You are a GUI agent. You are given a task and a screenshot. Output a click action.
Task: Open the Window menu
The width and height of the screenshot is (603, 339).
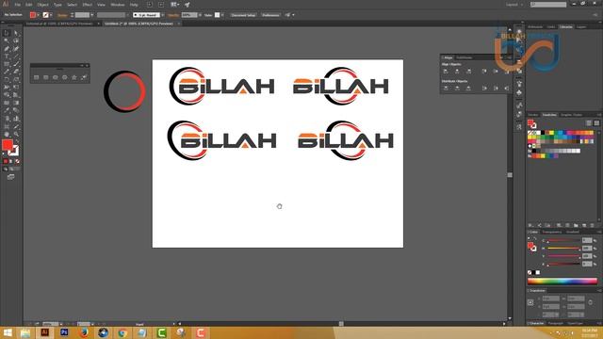(117, 5)
